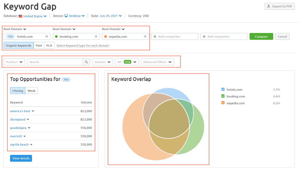This screenshot has height=171, width=299.
Task: Expand the myrtle beach keyword arrow
Action: [31, 145]
